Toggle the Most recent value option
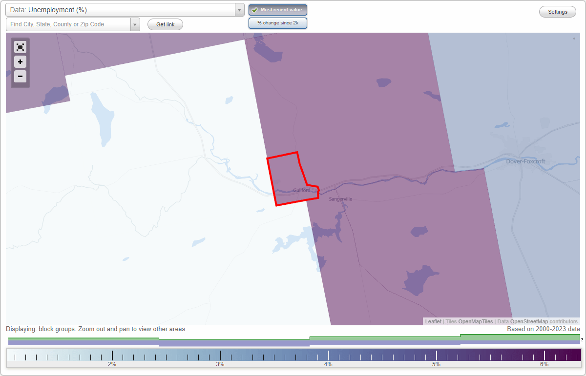586x376 pixels. coord(278,10)
